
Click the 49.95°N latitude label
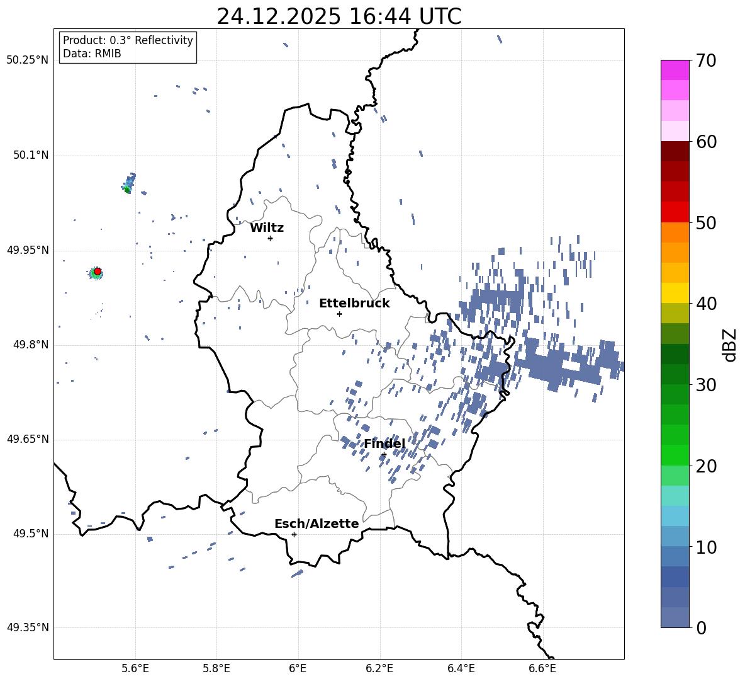(28, 250)
